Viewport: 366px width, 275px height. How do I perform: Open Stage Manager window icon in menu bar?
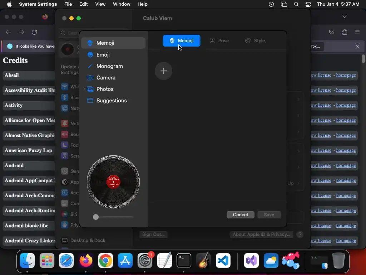pos(284,4)
